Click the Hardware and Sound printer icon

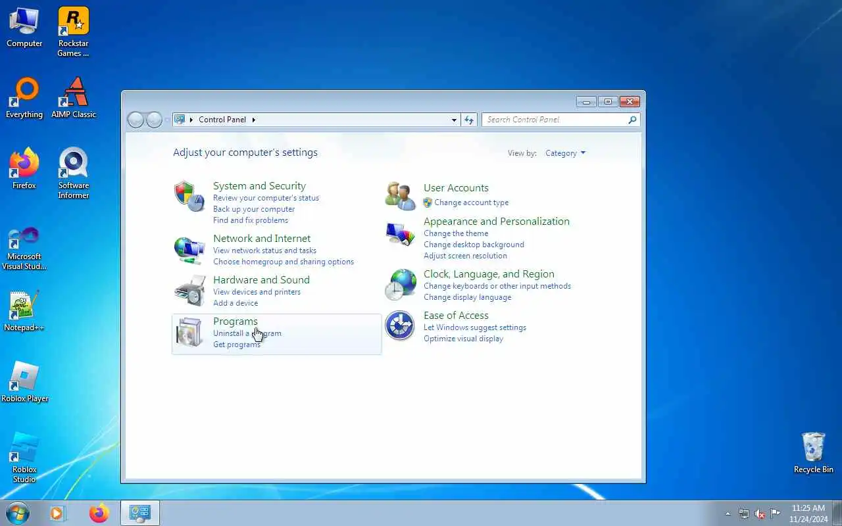pos(189,291)
